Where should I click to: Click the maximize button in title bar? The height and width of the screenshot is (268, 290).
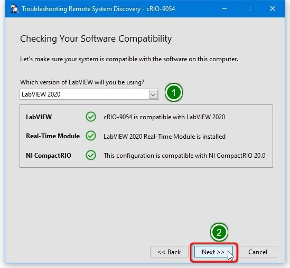[248, 8]
